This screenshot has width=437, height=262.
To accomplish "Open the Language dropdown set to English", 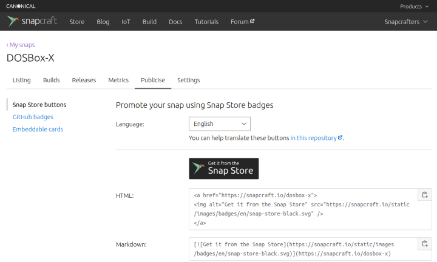I will point(220,124).
